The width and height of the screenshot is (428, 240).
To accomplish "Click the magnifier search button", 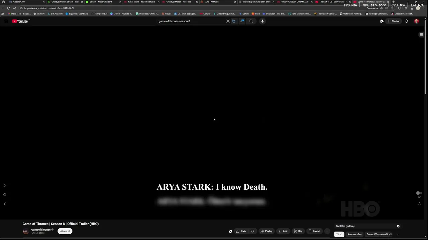I will 251,21.
